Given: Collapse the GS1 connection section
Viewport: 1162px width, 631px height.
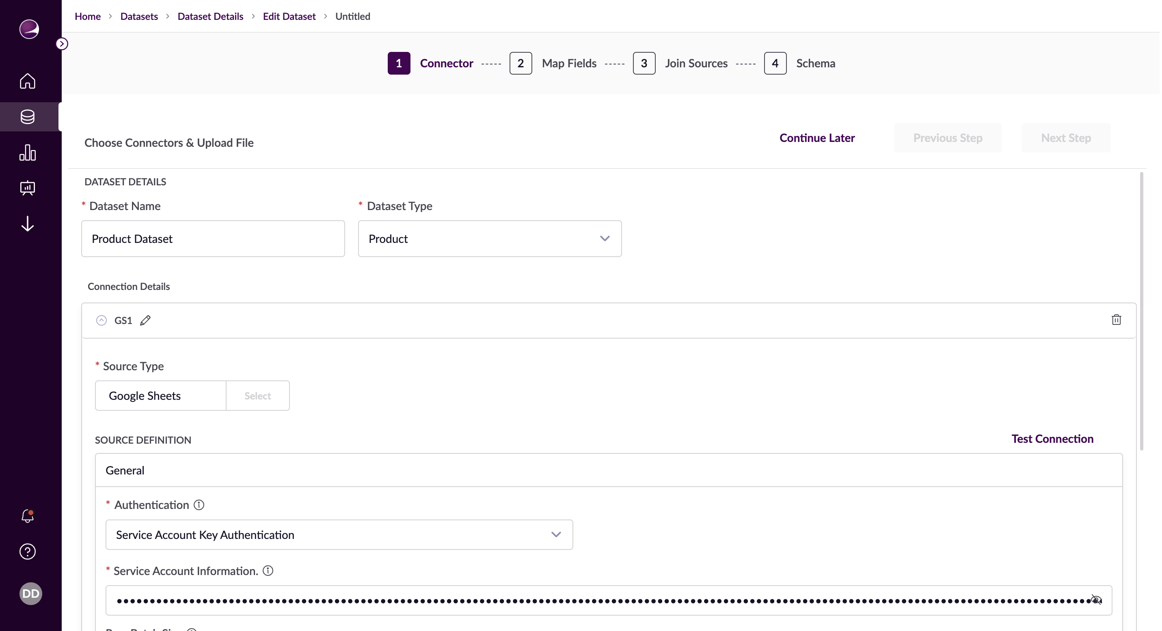Looking at the screenshot, I should pos(102,320).
